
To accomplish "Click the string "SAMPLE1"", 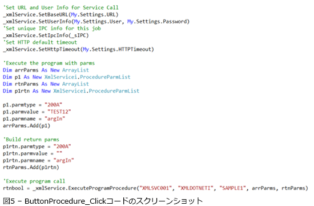I will point(233,188).
